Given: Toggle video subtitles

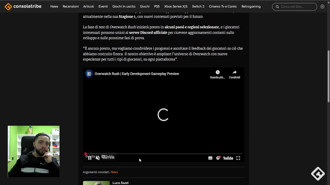Looking at the screenshot, I should coord(210,158).
